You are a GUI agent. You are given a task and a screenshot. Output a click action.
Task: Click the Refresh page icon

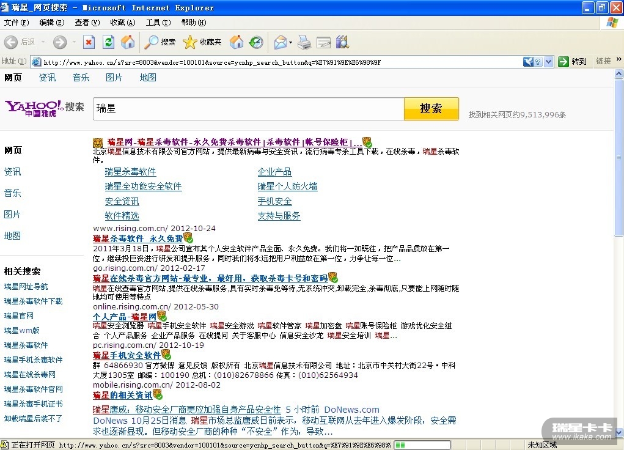pyautogui.click(x=108, y=42)
